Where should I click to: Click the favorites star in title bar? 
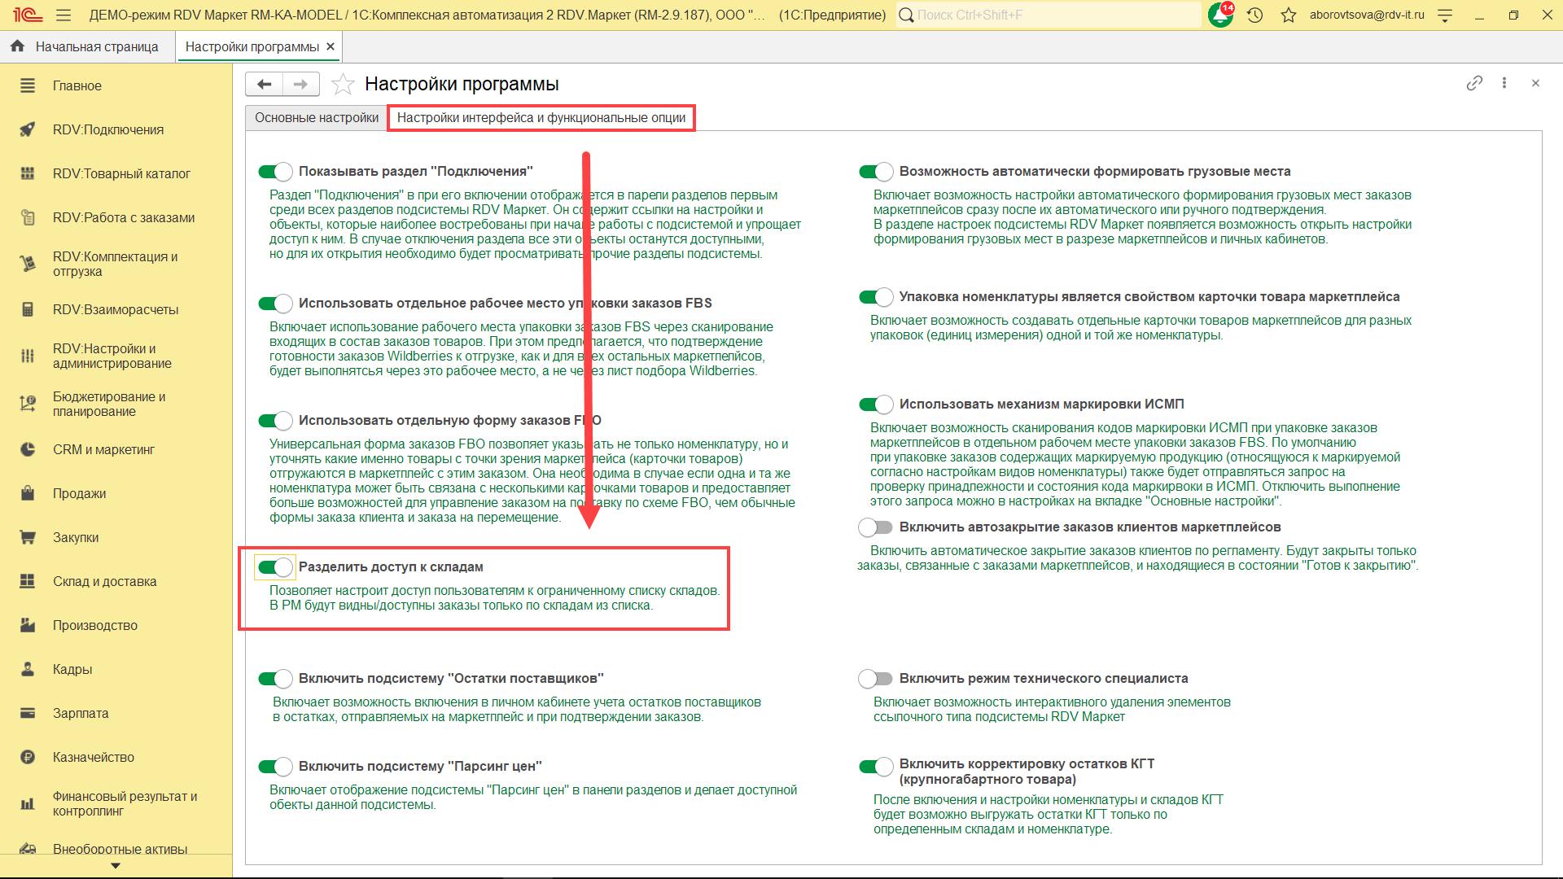click(1289, 15)
